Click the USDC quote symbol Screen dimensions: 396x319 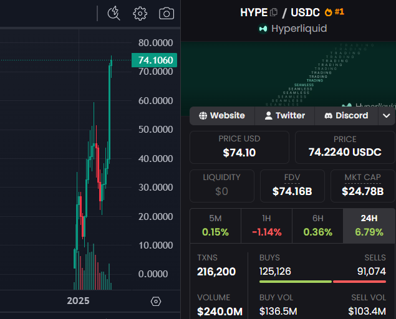point(305,12)
